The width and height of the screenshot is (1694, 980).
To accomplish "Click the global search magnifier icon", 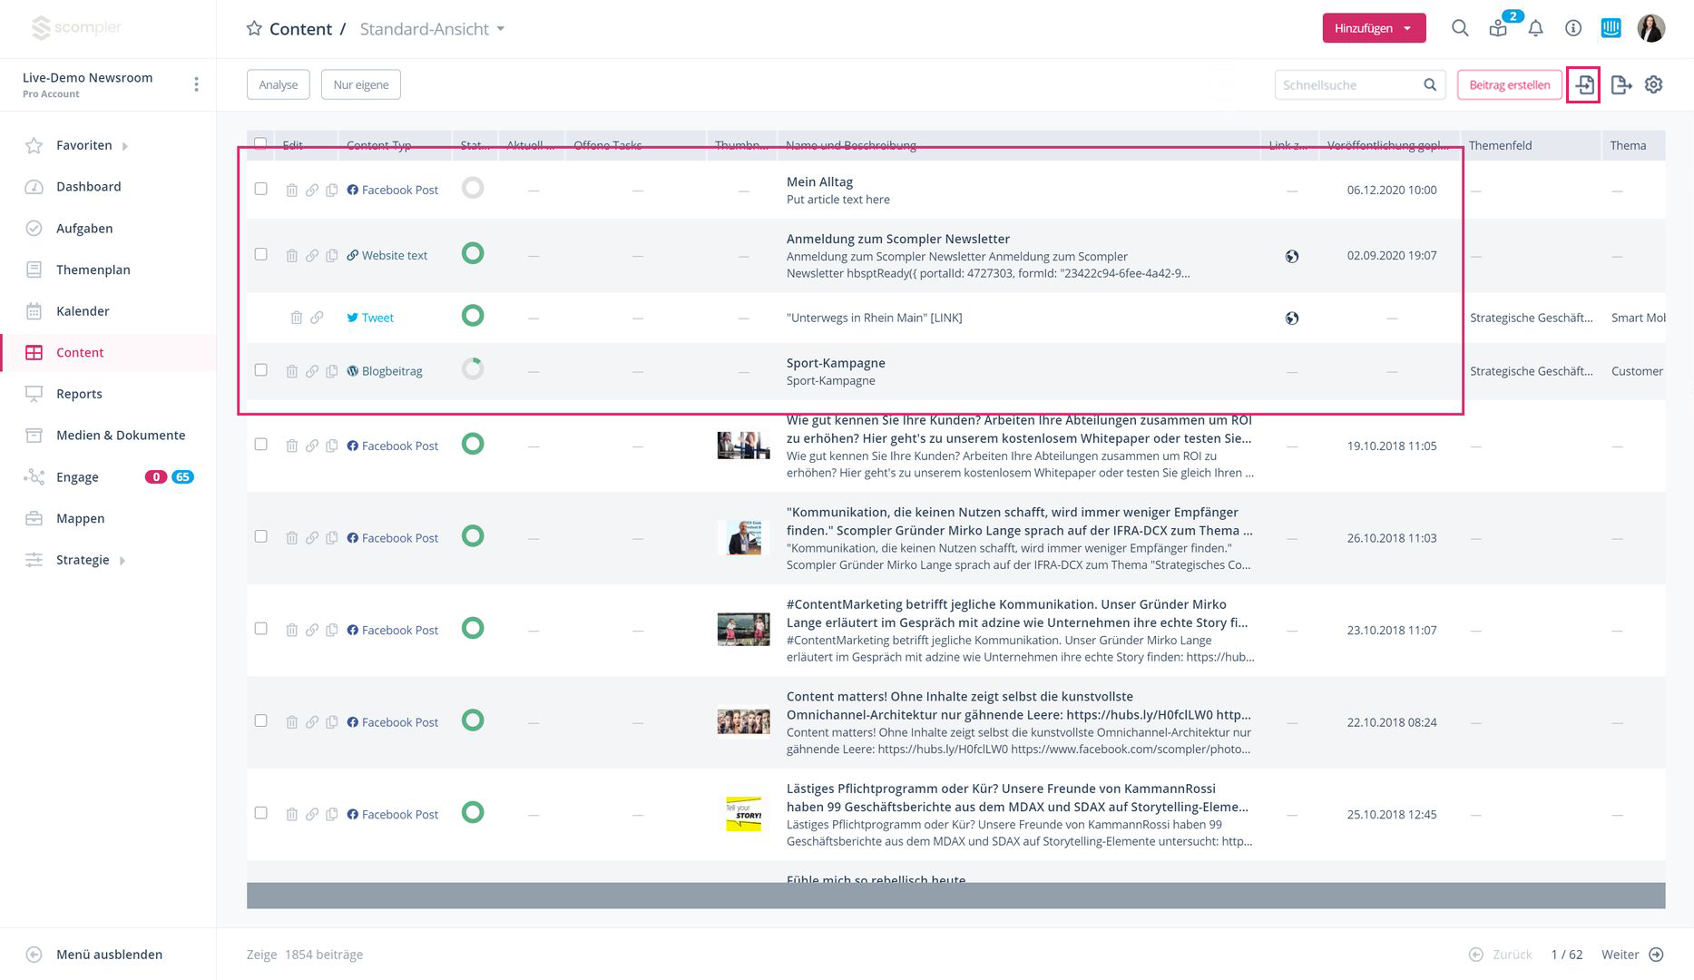I will point(1459,28).
